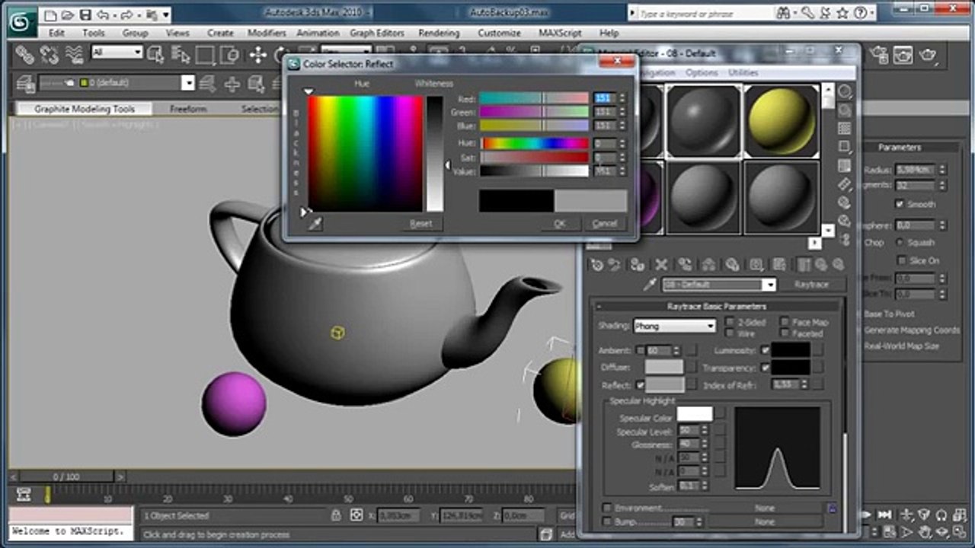Click the Render Production teapot icon
Screen dimensions: 975x548
click(928, 54)
